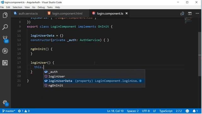Open the View menu
The width and height of the screenshot is (202, 114).
pyautogui.click(x=27, y=7)
